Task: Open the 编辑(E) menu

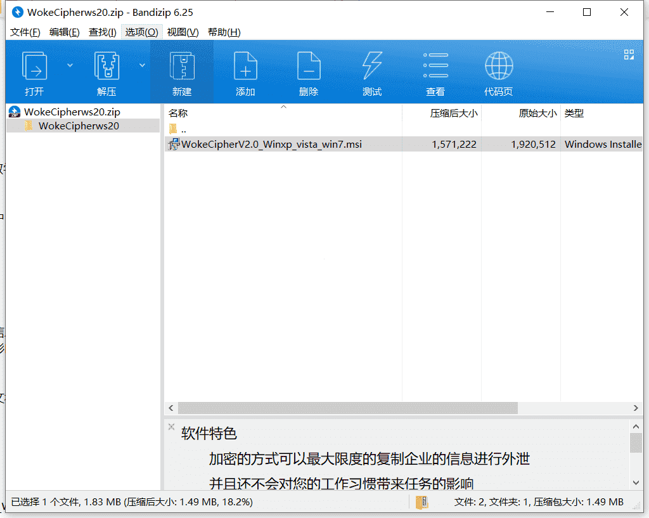Action: click(64, 32)
